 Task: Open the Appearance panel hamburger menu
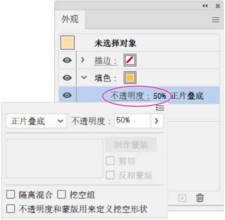[216, 19]
